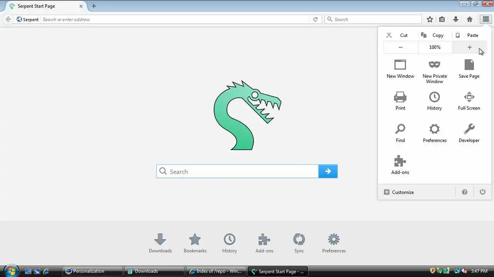Reload the current page
Viewport: 494px width, 277px height.
click(315, 19)
